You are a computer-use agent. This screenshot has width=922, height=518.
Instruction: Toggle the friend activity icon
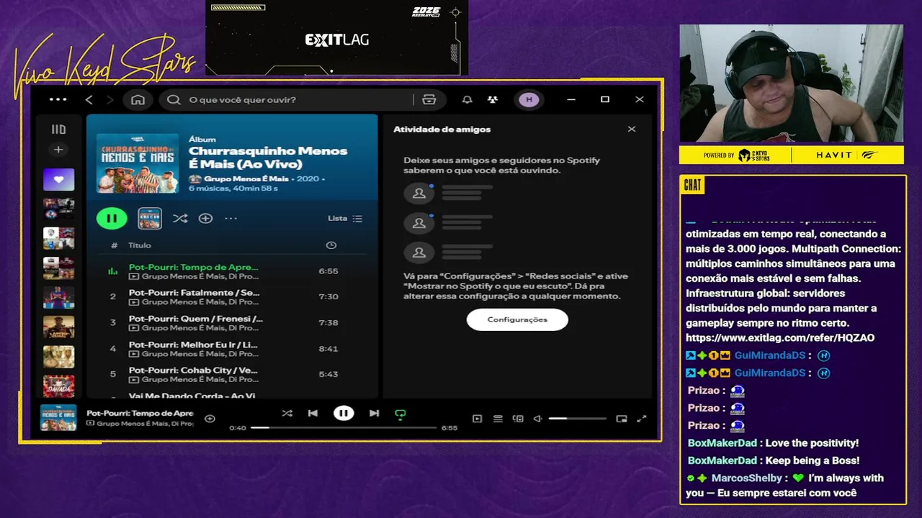(492, 100)
